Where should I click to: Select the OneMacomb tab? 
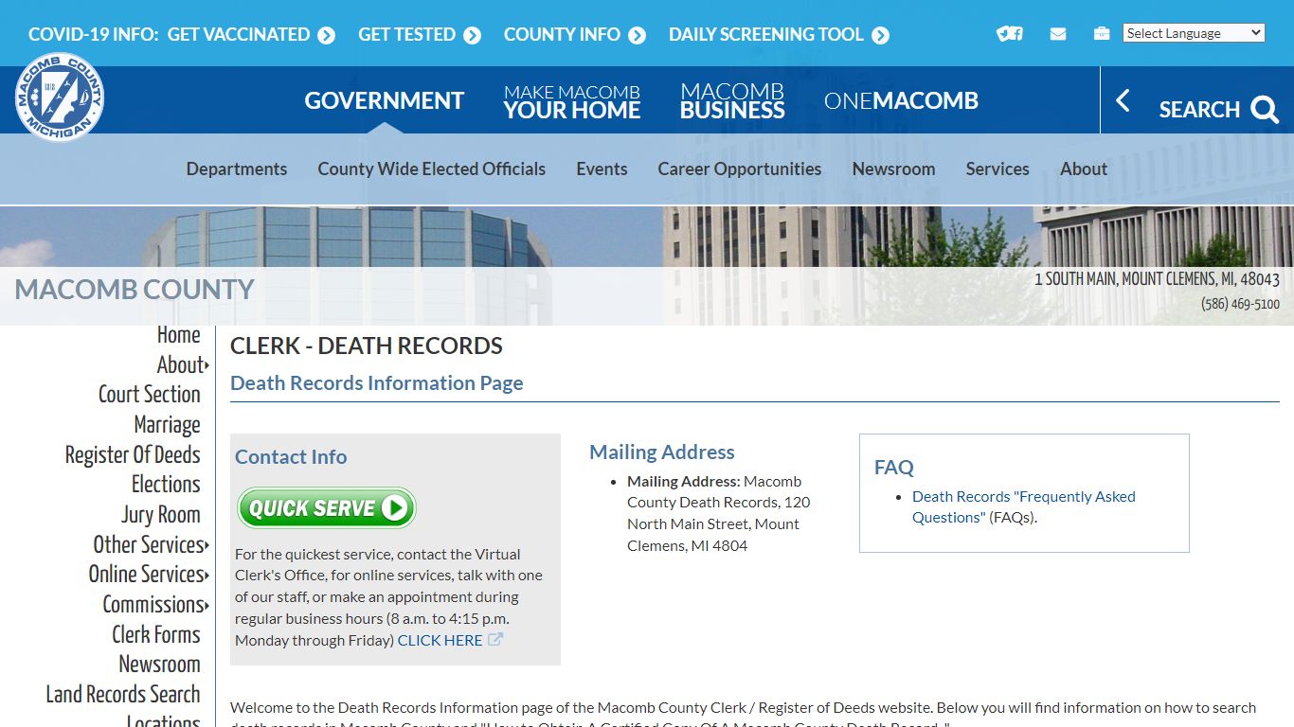(901, 100)
